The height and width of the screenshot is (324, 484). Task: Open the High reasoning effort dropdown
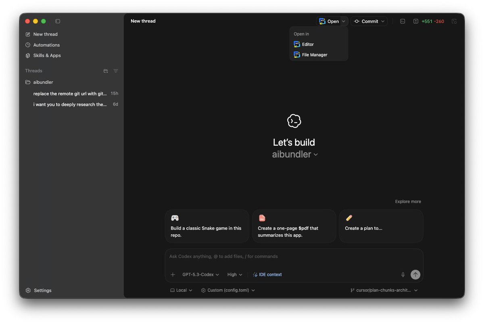point(235,275)
